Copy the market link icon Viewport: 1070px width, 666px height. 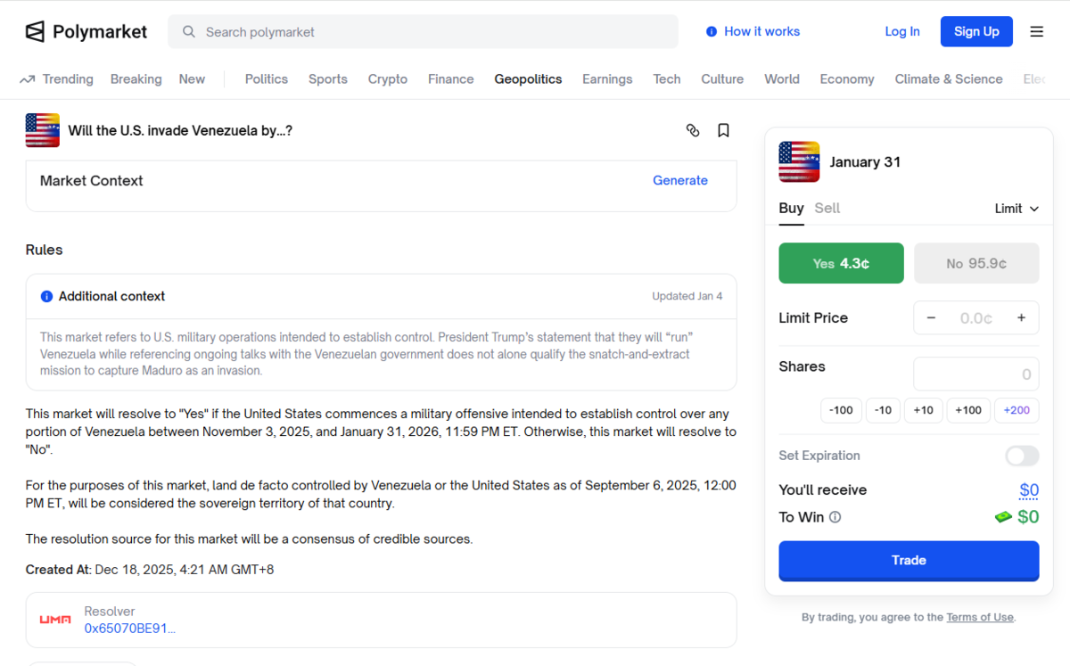click(693, 130)
